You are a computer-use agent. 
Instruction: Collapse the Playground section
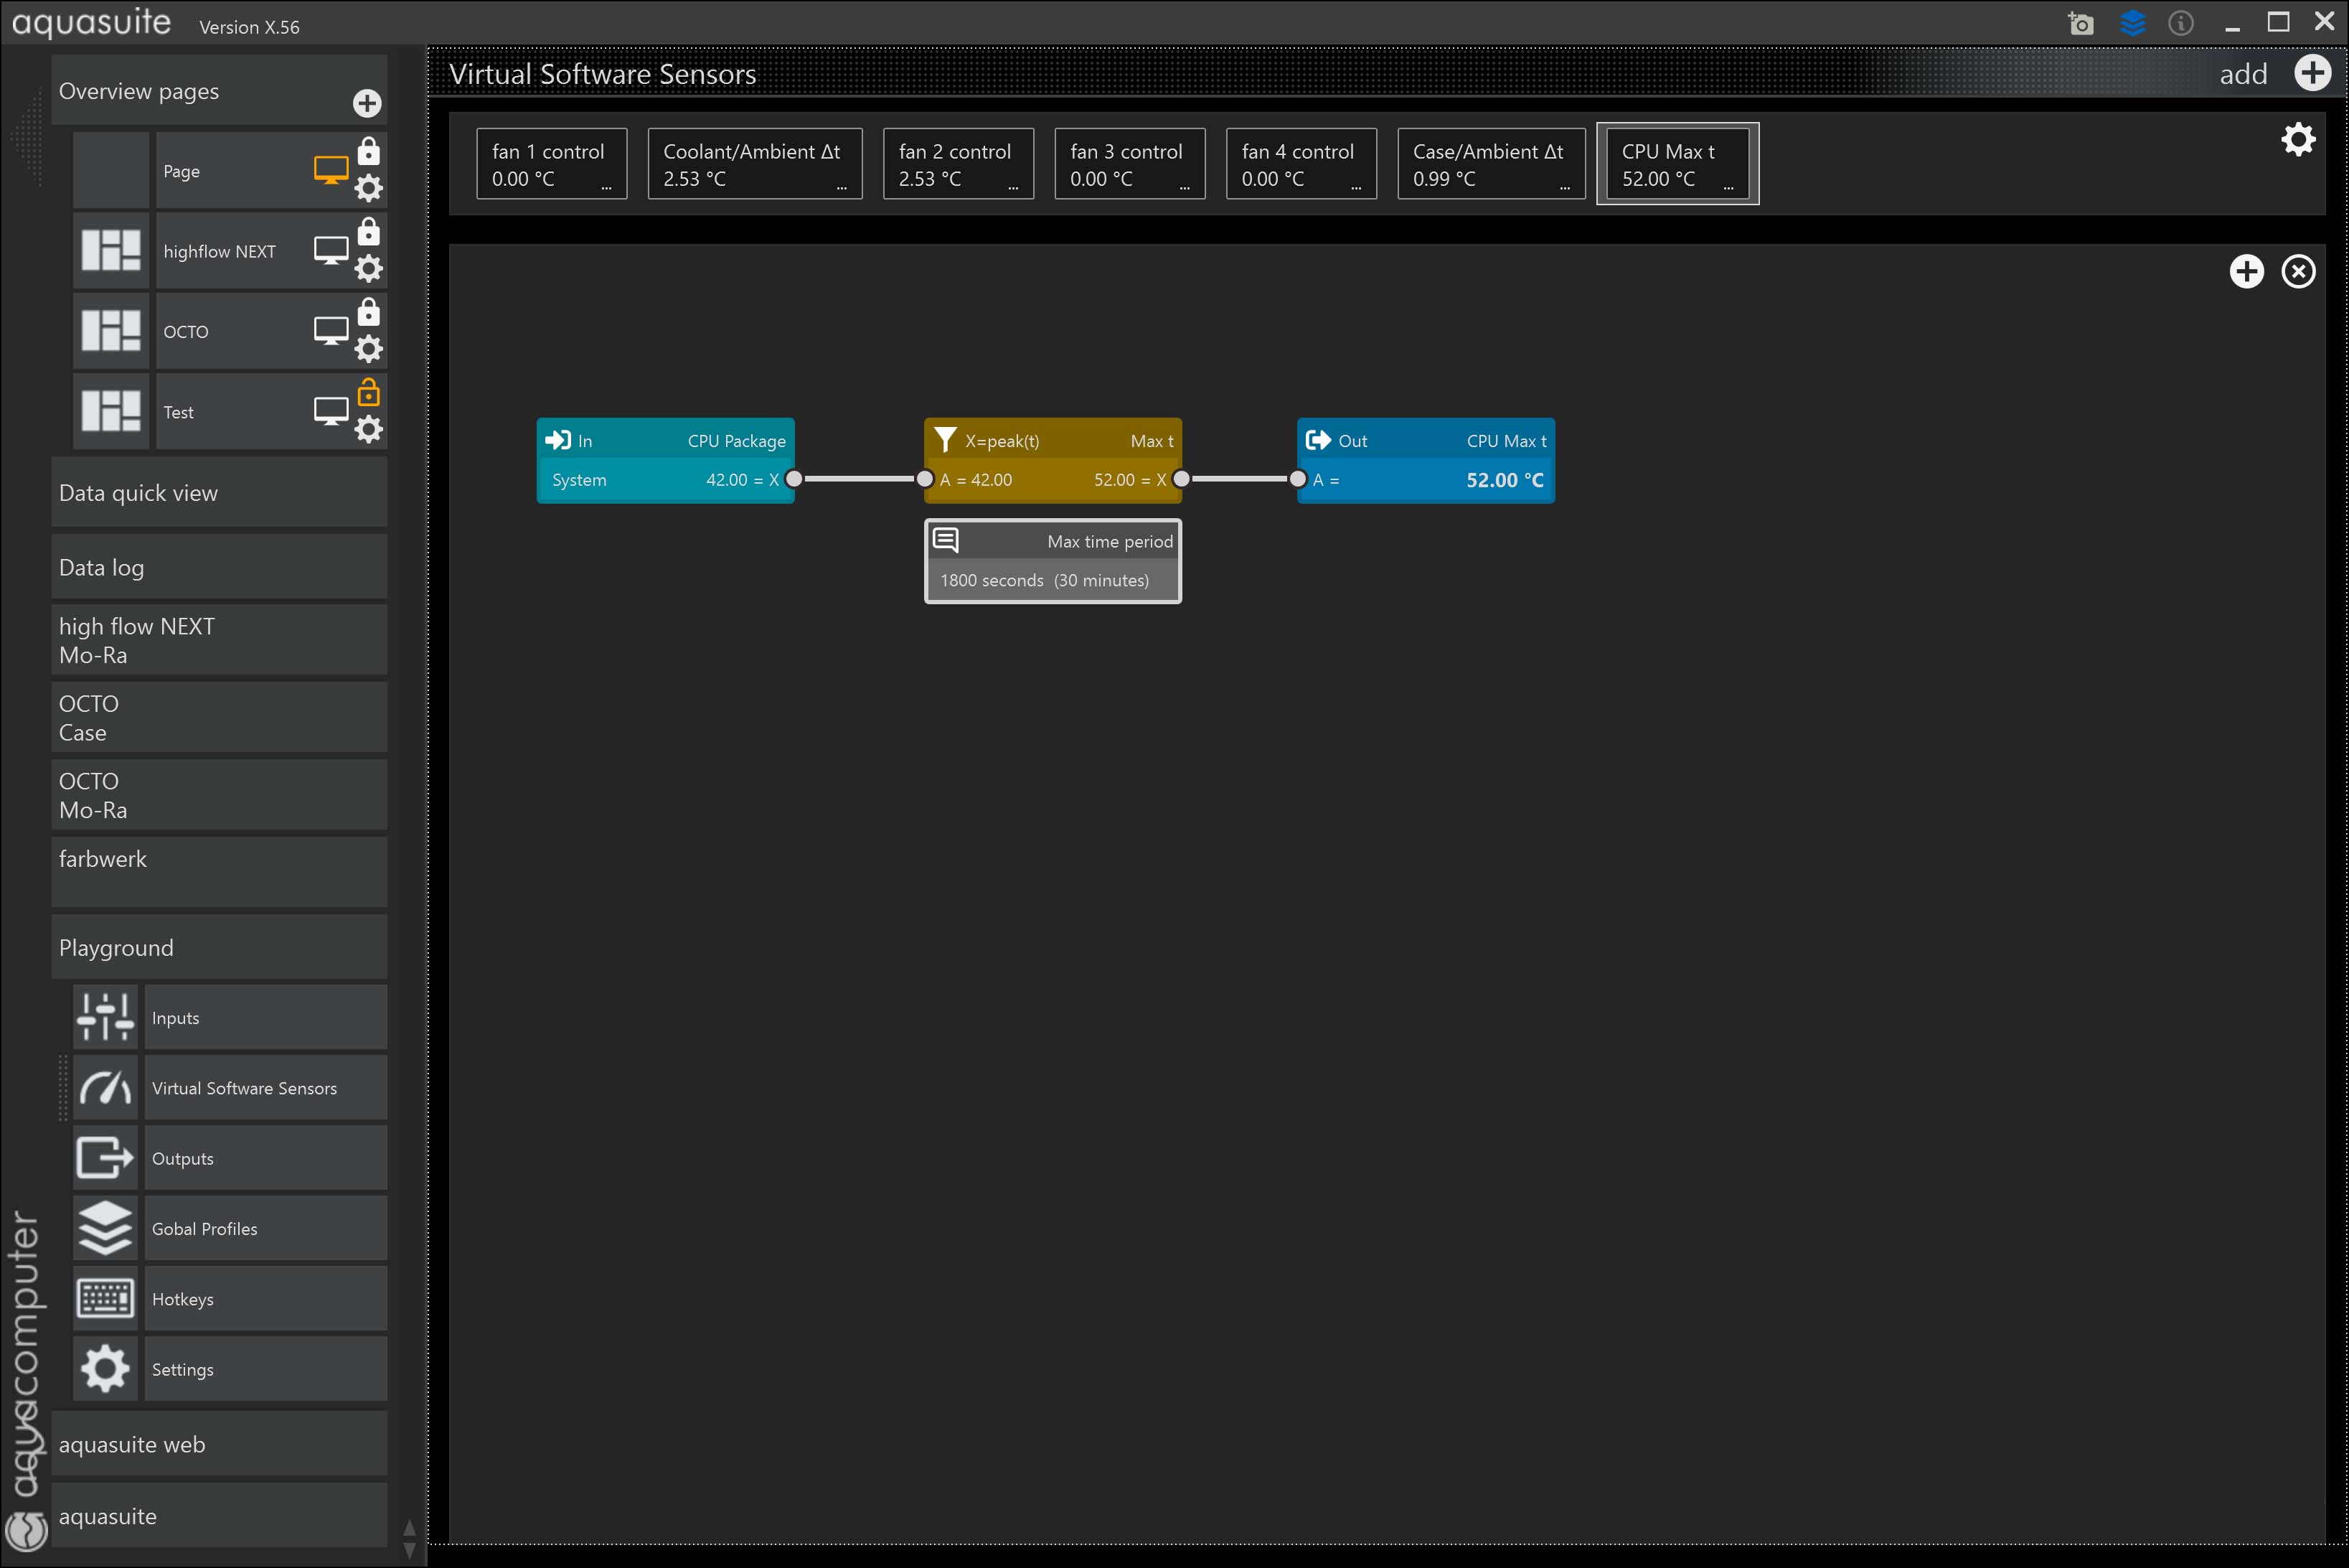(219, 947)
